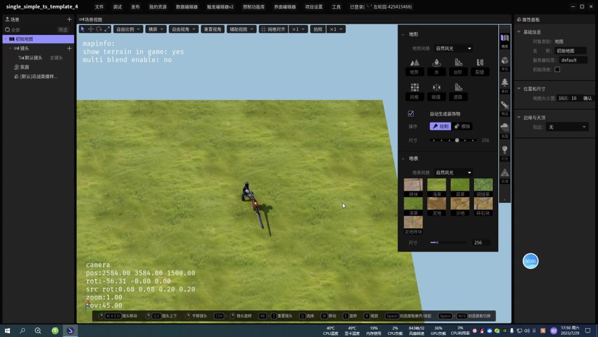This screenshot has width=598, height=337.
Task: Open the 项目设置 menu
Action: 313,7
